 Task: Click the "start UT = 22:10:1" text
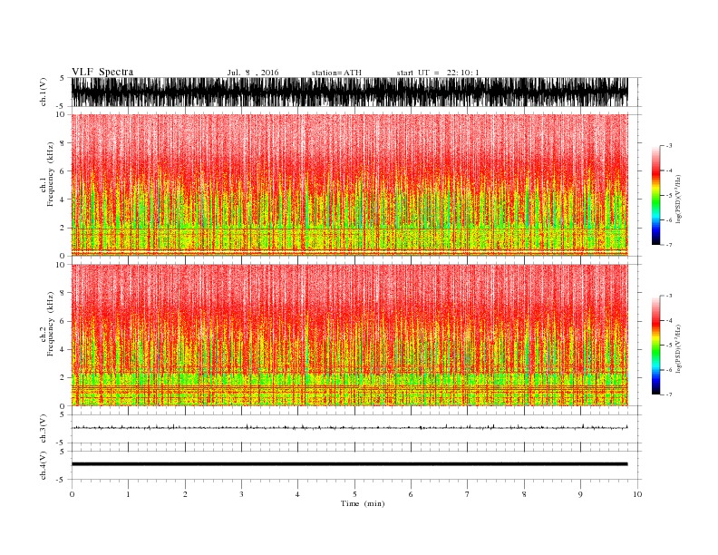438,73
